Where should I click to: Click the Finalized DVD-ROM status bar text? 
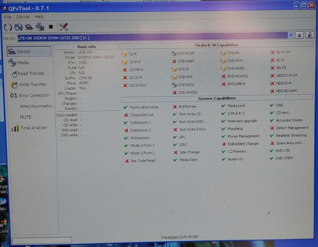(x=180, y=237)
